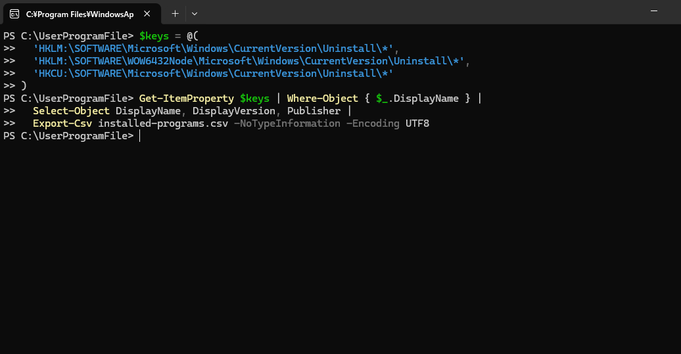Click the closing parenthesis continuation line
Image resolution: width=681 pixels, height=354 pixels.
point(14,86)
